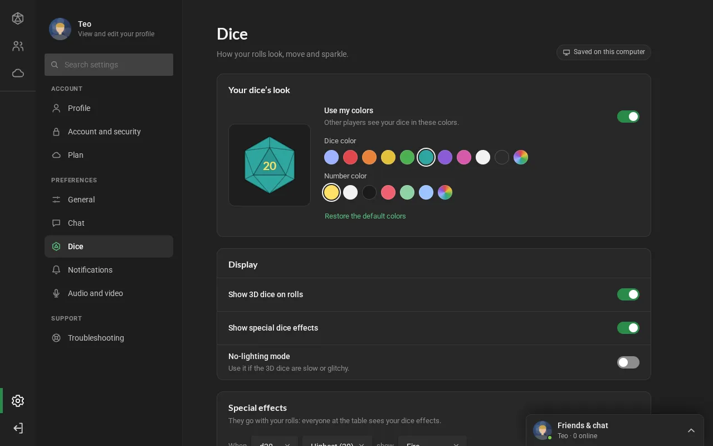
Task: Open Account and security settings
Action: (109, 132)
